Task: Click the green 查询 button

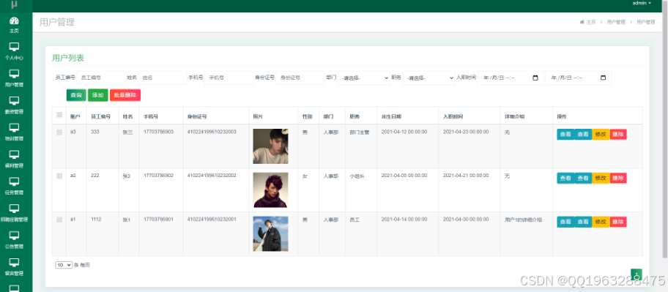Action: click(76, 95)
